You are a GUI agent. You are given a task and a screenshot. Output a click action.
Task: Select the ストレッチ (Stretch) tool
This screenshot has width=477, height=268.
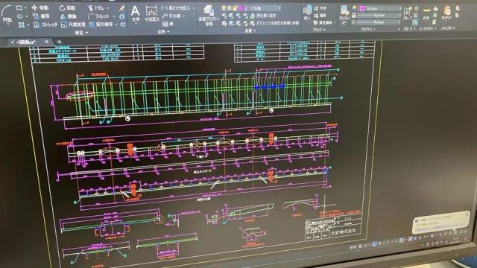(x=45, y=25)
